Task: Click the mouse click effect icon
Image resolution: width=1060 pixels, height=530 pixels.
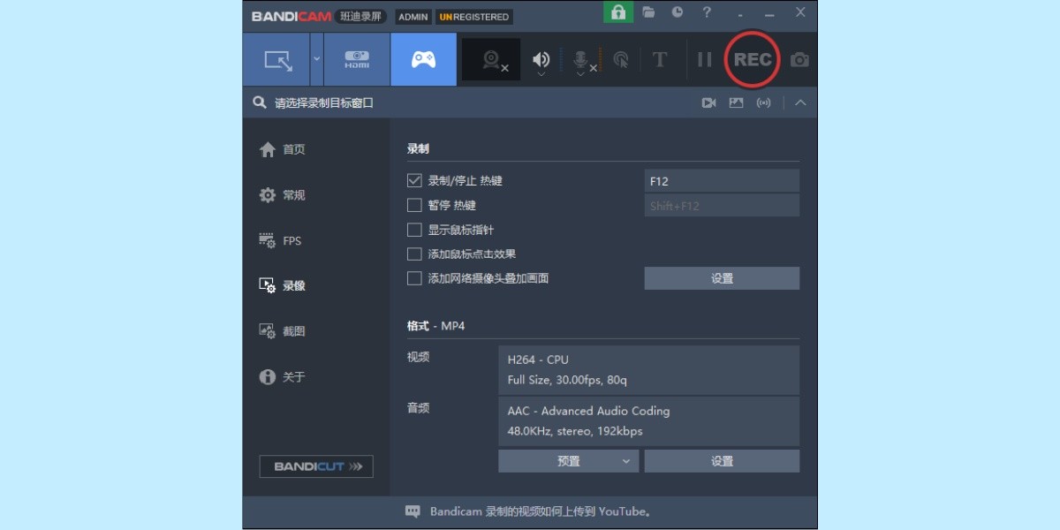Action: (x=620, y=58)
